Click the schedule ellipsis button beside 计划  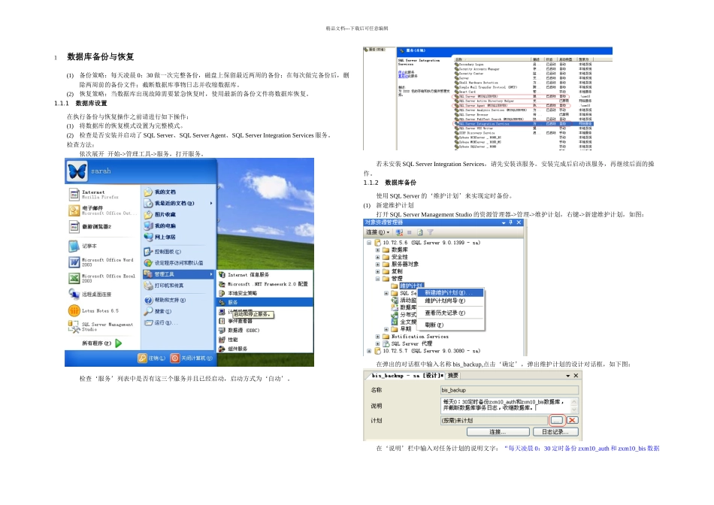[556, 420]
